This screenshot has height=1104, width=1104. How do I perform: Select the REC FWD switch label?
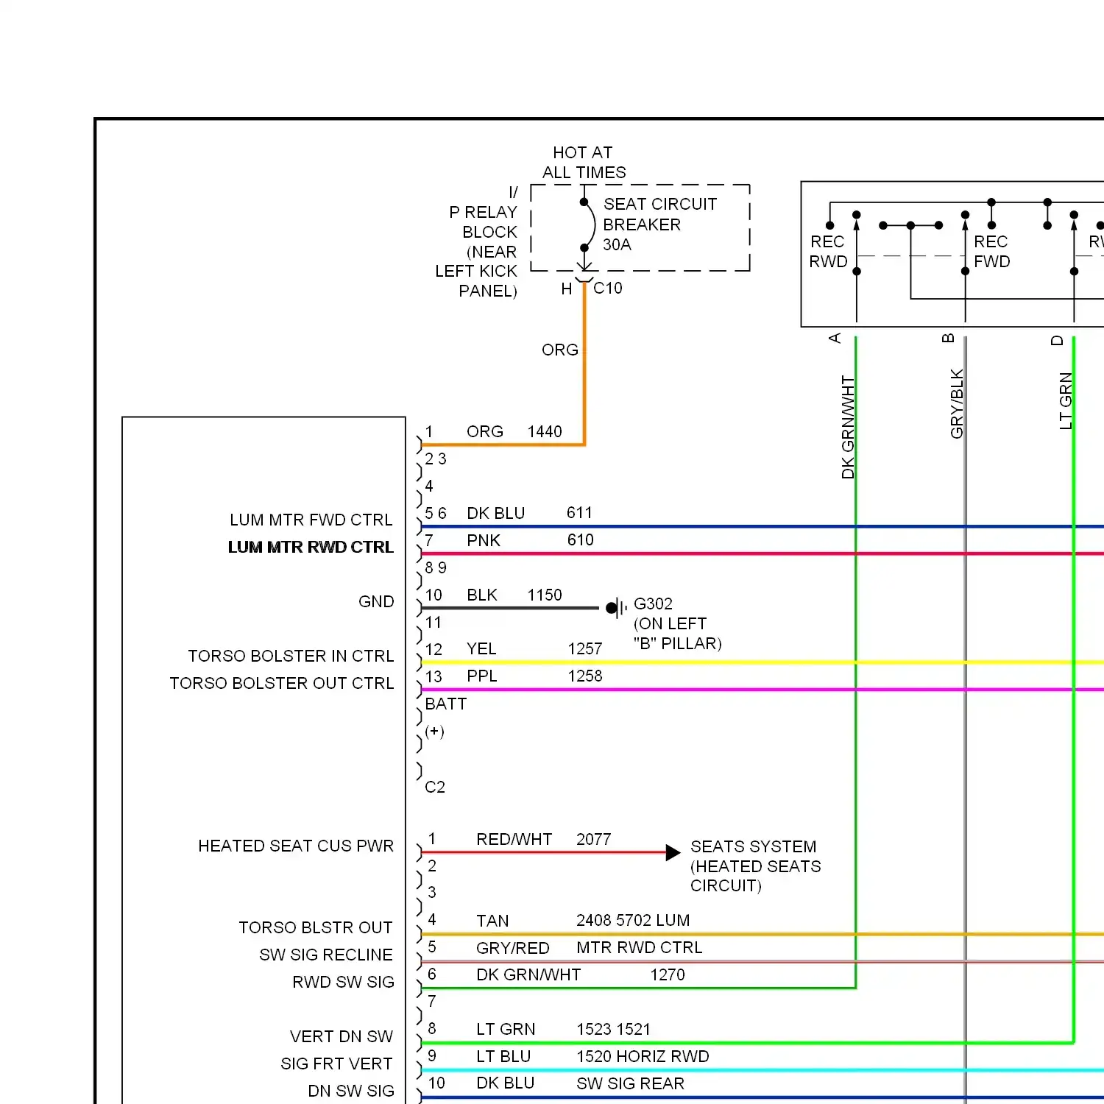pos(992,252)
